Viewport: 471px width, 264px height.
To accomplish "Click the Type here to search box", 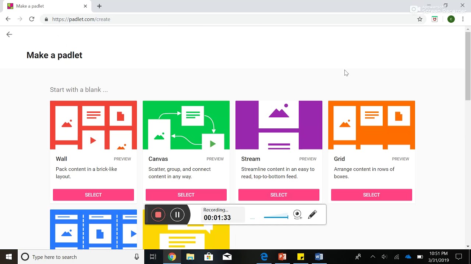I will [x=81, y=257].
